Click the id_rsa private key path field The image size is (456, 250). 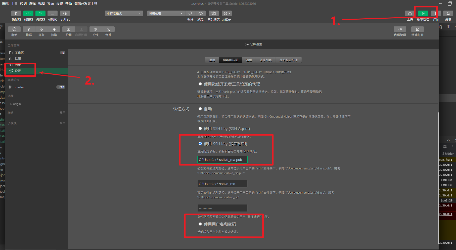(222, 184)
